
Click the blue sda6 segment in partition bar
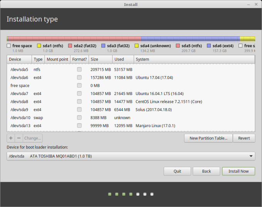click(x=190, y=39)
